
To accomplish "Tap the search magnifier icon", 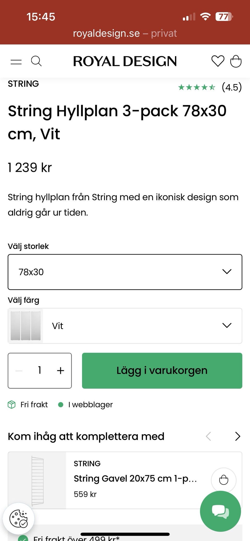I will click(x=36, y=61).
